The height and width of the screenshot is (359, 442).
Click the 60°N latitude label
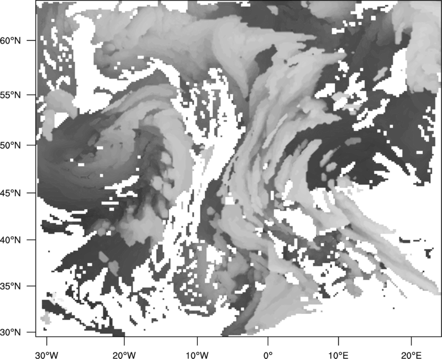coord(10,40)
